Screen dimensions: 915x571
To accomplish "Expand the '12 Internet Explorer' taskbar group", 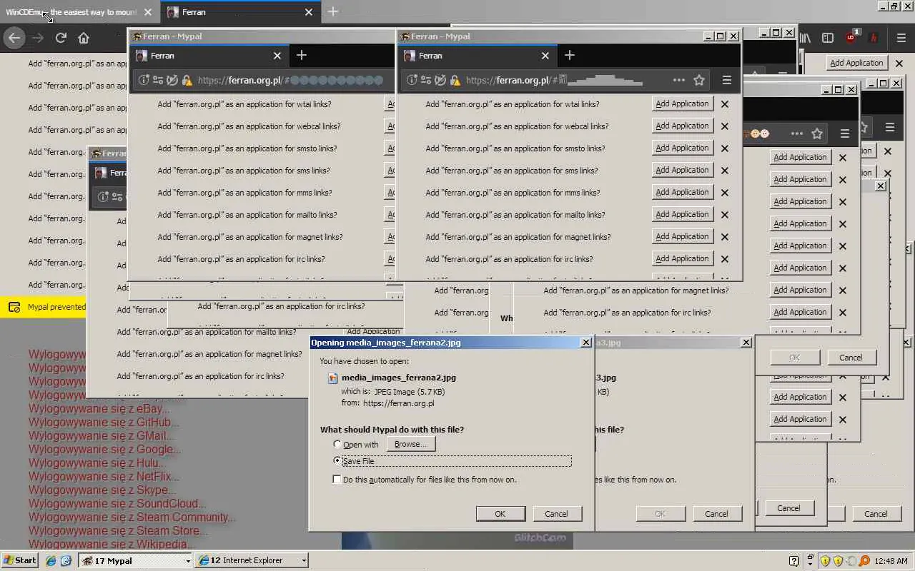I will tap(252, 561).
